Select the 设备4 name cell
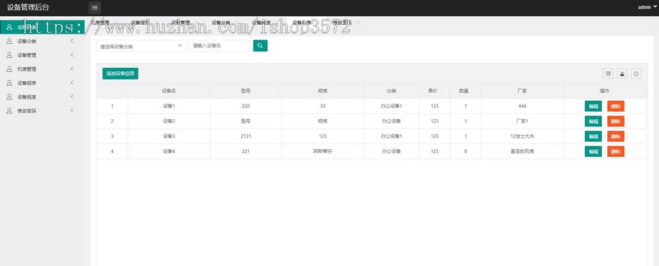Viewport: 659px width, 266px height. coord(169,151)
